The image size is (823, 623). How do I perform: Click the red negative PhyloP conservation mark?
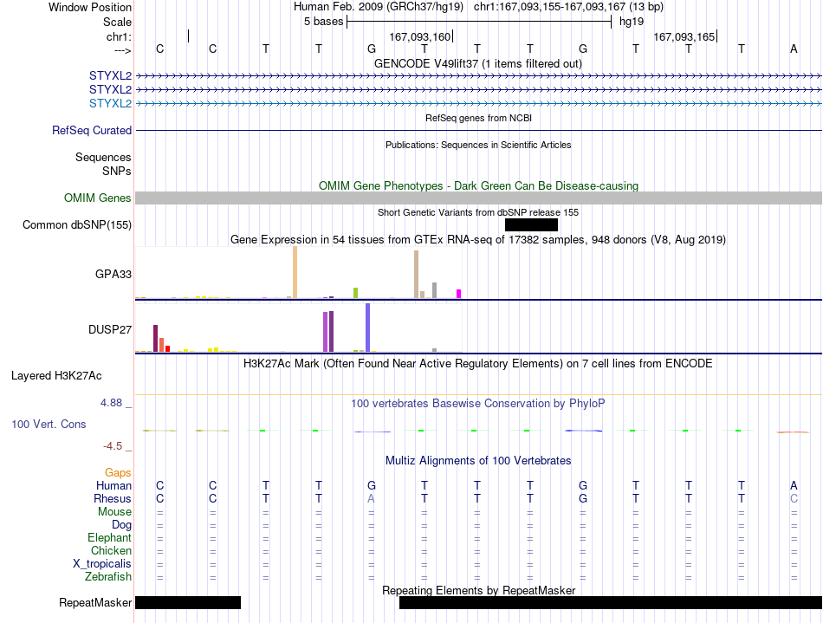click(x=793, y=432)
